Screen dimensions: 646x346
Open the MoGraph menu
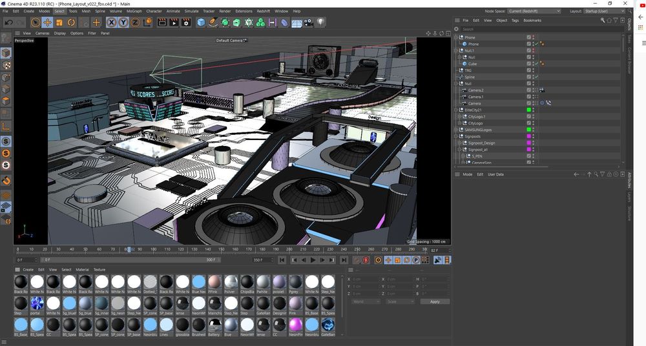click(x=134, y=11)
